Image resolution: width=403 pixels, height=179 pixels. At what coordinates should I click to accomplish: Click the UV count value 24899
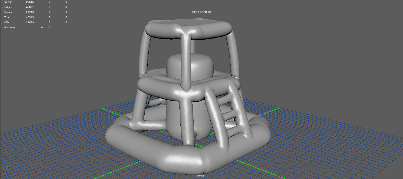pos(30,22)
